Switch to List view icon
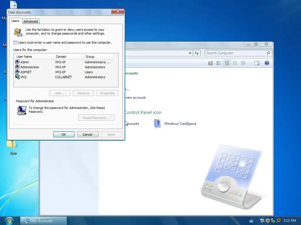Image resolution: width=301 pixels, height=225 pixels. [x=235, y=63]
